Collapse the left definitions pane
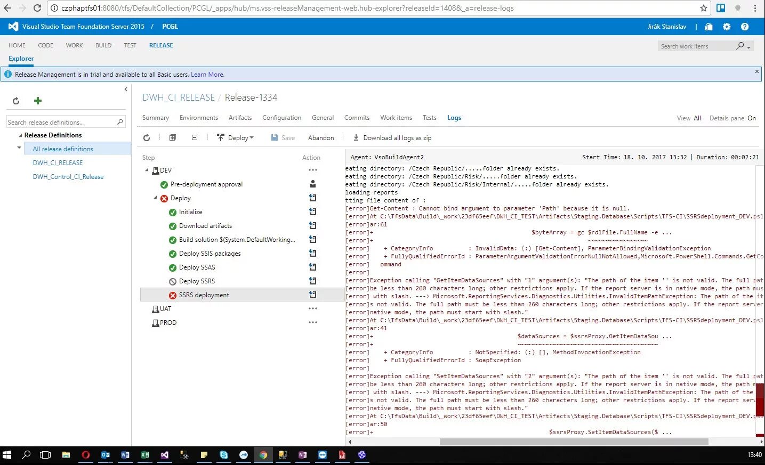765x465 pixels. point(126,89)
